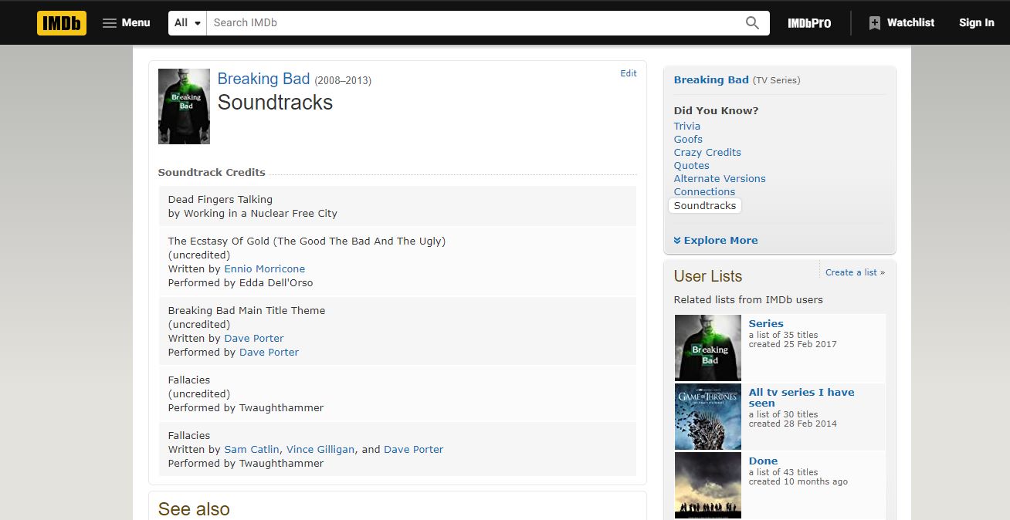Image resolution: width=1010 pixels, height=520 pixels.
Task: Open Crazy Credits in the sidebar
Action: [x=707, y=153]
